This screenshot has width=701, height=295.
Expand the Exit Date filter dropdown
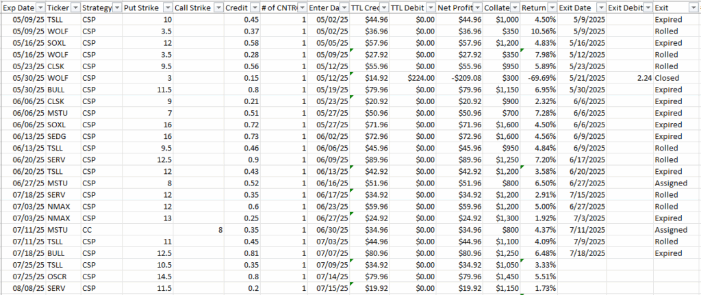coord(601,8)
